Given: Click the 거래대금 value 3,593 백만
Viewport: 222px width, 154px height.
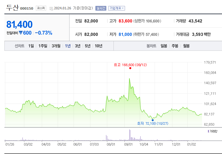Looking at the screenshot, I should 201,34.
